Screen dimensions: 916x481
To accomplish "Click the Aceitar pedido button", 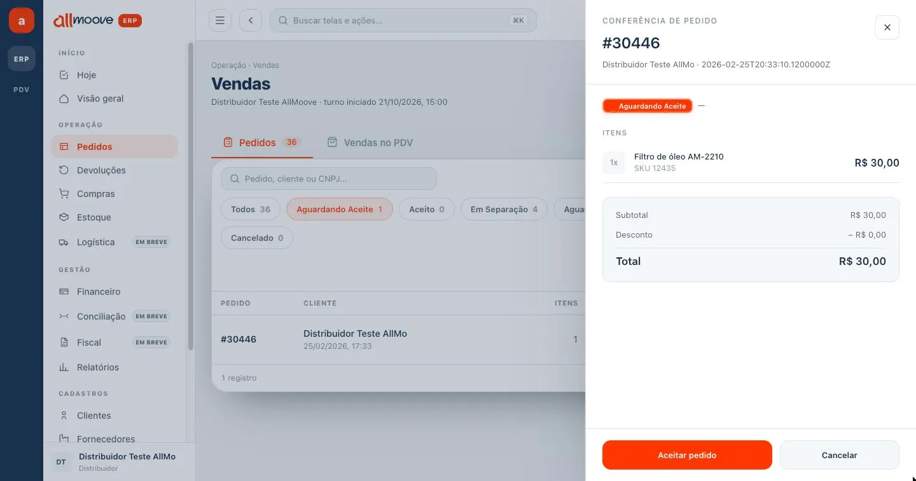I will pos(687,455).
